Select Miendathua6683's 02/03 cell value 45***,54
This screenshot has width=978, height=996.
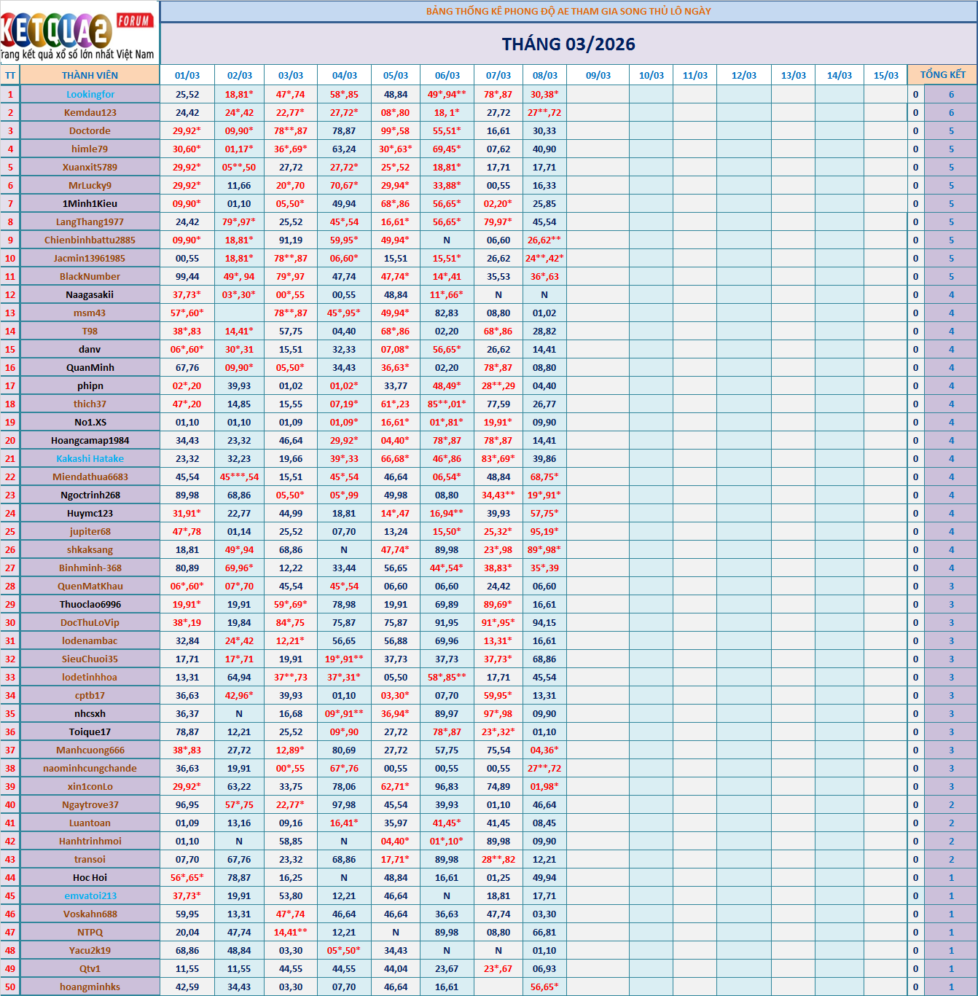click(239, 477)
